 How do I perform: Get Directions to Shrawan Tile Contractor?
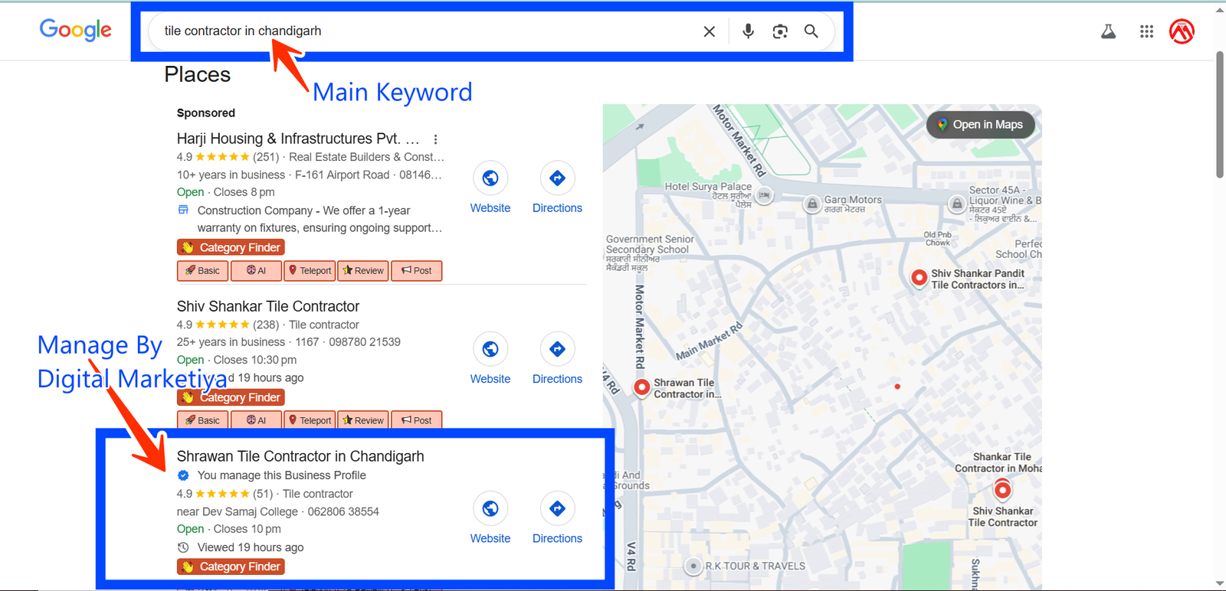(557, 518)
